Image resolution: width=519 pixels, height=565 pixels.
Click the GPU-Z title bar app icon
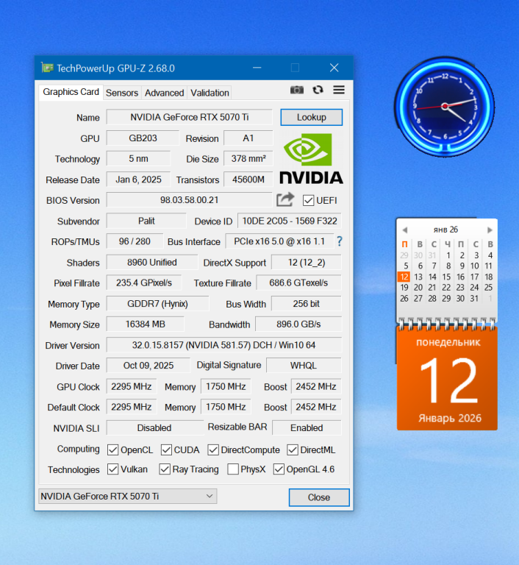click(x=47, y=68)
